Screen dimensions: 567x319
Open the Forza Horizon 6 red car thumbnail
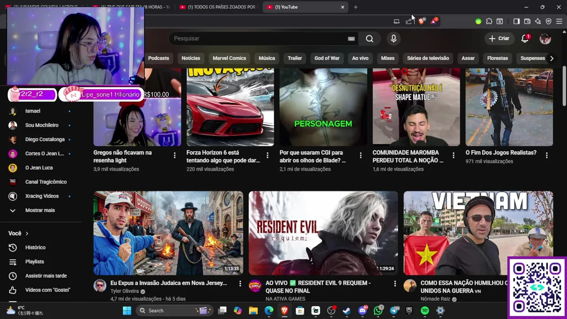coord(230,107)
